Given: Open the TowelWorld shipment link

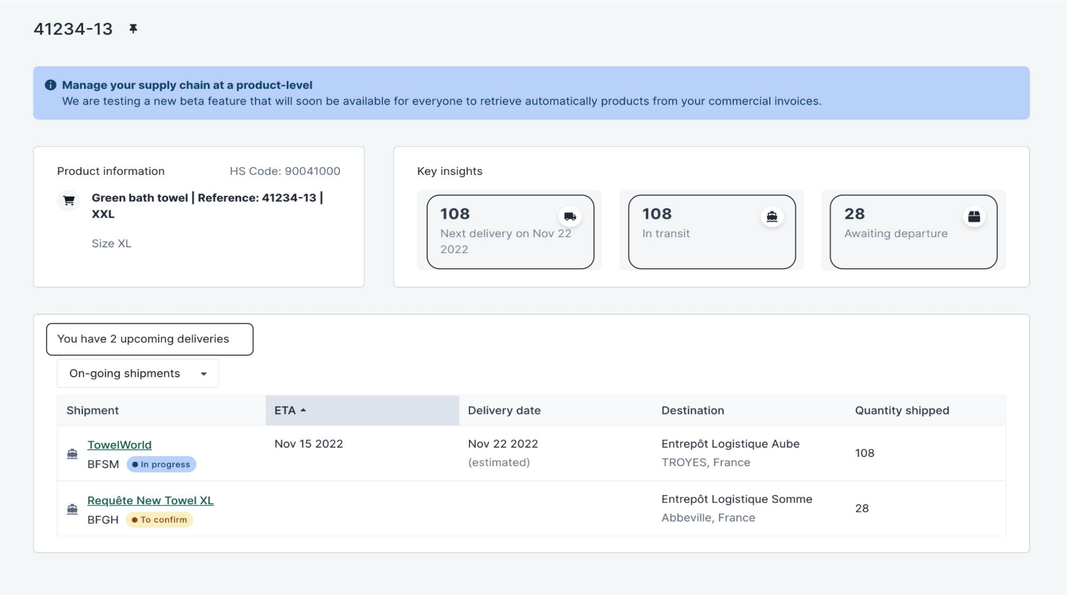Looking at the screenshot, I should click(x=119, y=445).
